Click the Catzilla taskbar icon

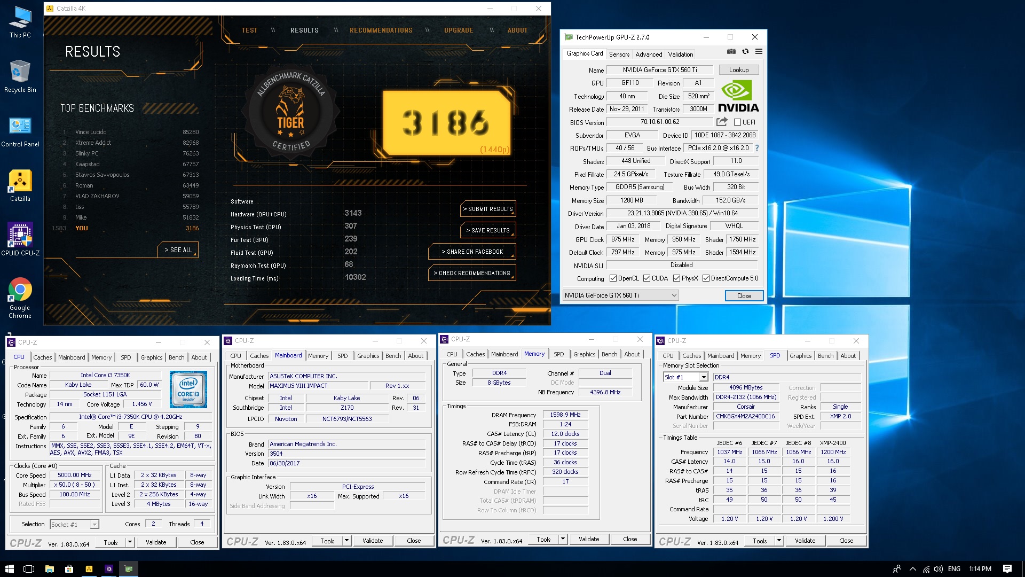tap(89, 569)
